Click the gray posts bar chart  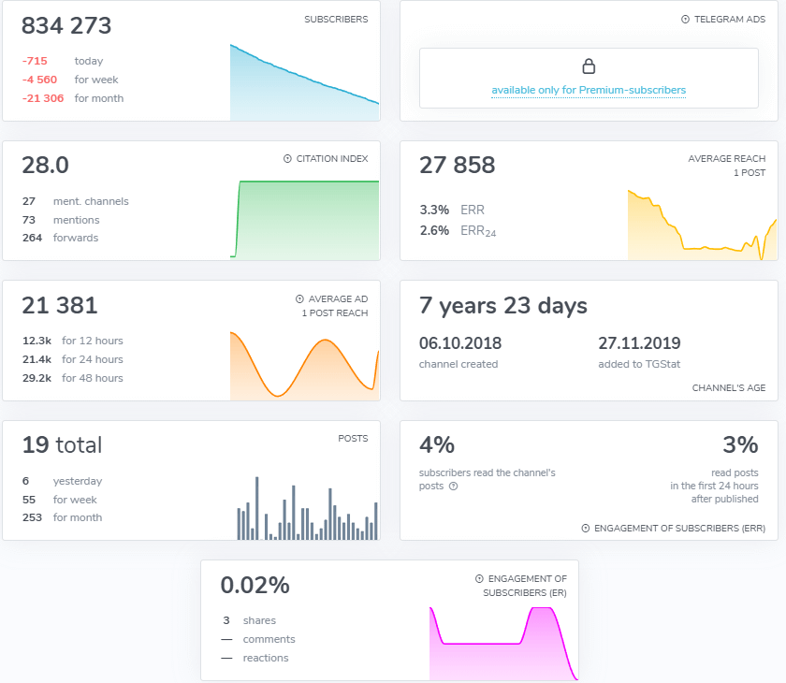click(307, 510)
